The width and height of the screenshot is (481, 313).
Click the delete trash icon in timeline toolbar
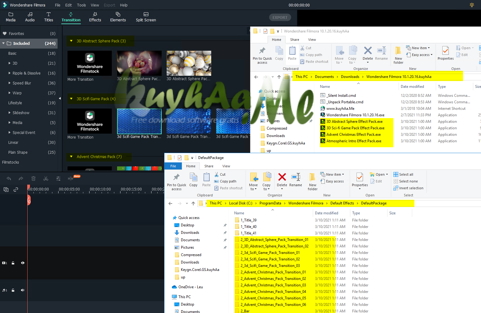33,178
